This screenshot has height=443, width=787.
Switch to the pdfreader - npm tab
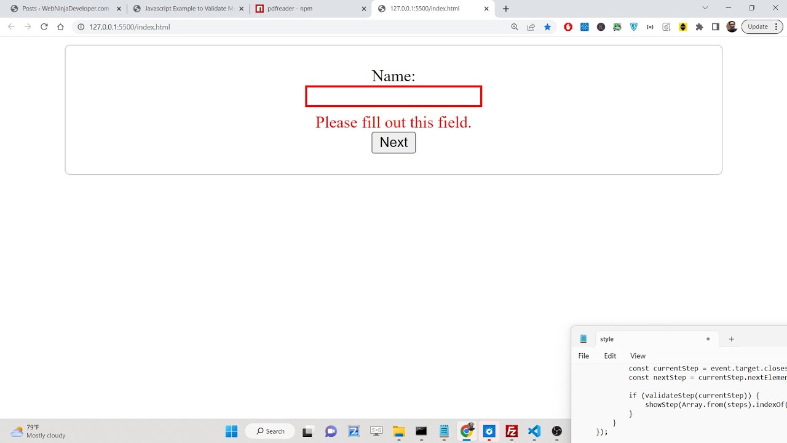coord(305,9)
